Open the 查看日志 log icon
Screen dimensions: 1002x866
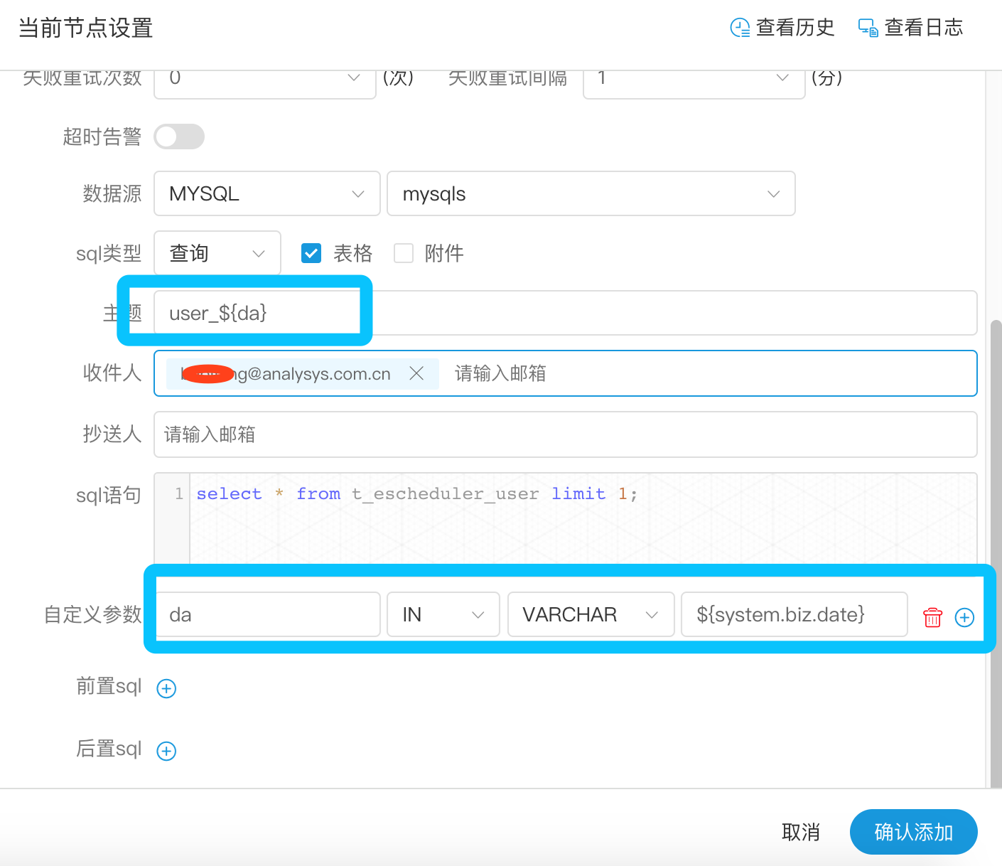coord(868,28)
